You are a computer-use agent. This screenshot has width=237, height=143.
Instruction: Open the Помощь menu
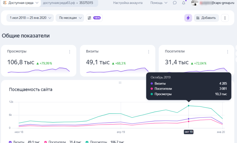pyautogui.click(x=159, y=3)
